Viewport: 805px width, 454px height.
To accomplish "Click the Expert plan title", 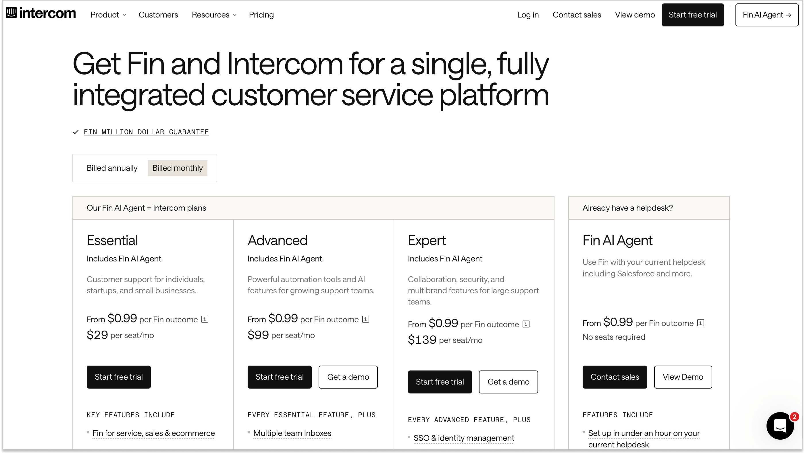I will coord(427,240).
